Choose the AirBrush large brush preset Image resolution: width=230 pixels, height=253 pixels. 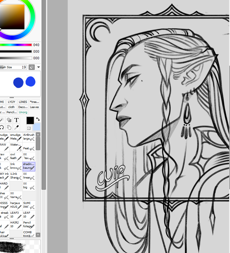pyautogui.click(x=29, y=137)
